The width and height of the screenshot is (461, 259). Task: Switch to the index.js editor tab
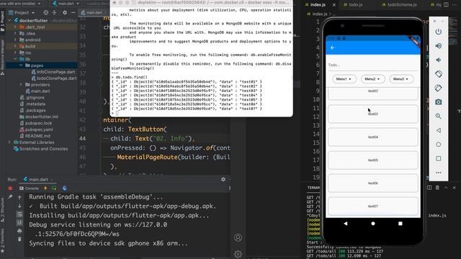pos(318,5)
